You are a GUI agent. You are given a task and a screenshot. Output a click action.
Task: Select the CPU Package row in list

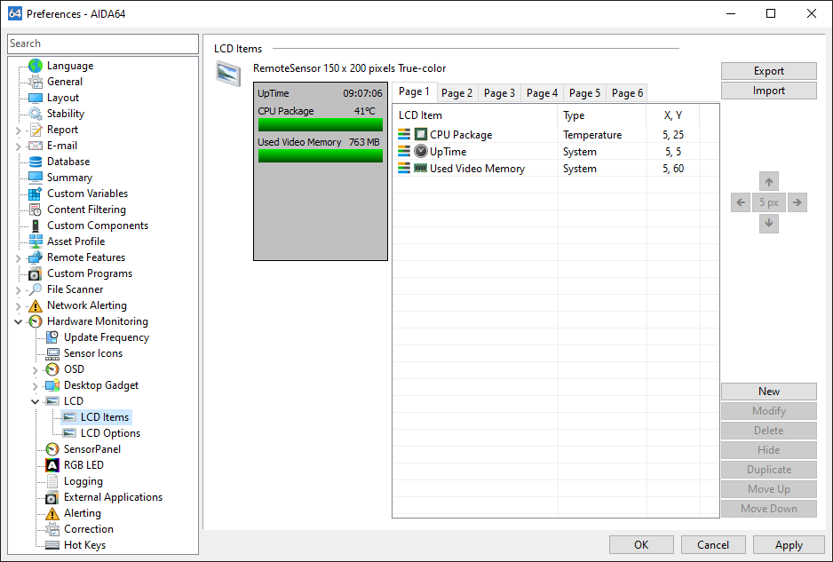click(555, 135)
